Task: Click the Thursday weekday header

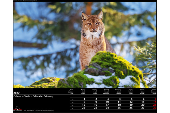Action: [x=118, y=92]
